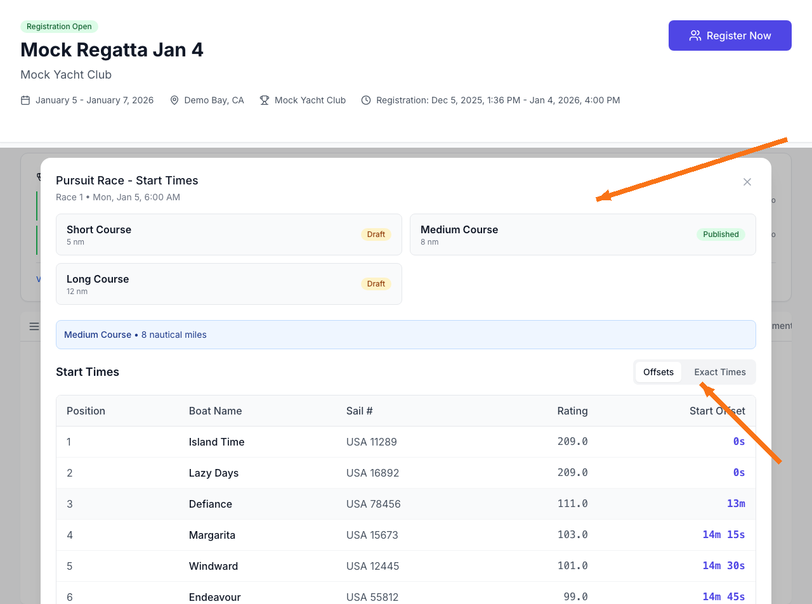Dismiss the Start Times dialog with the X

pos(747,182)
